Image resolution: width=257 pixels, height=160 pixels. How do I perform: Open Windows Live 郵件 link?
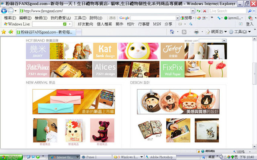[x=119, y=24]
